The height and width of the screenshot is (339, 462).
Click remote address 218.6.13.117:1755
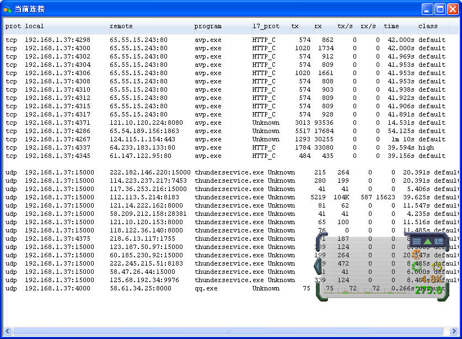tap(142, 238)
